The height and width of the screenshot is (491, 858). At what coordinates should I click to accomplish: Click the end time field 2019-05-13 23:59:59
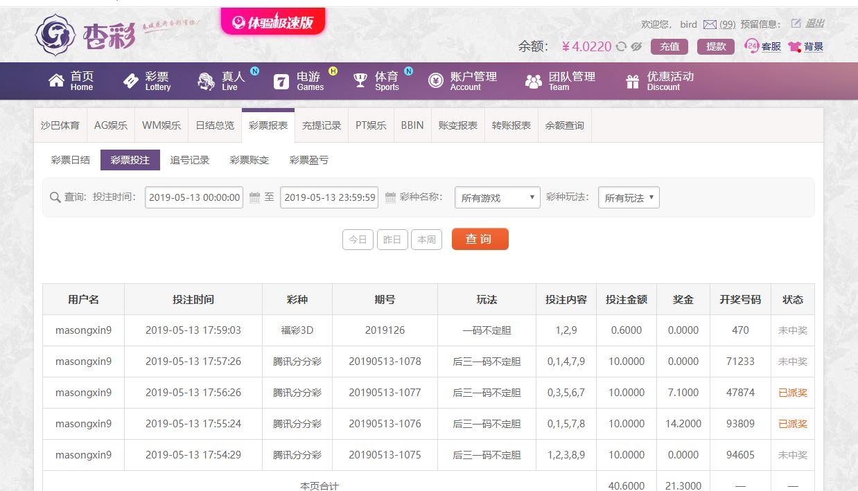pyautogui.click(x=329, y=197)
